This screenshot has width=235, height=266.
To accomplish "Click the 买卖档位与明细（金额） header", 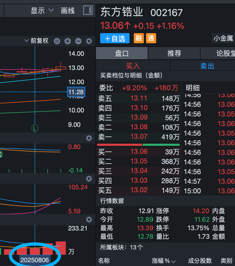I will (x=131, y=75).
